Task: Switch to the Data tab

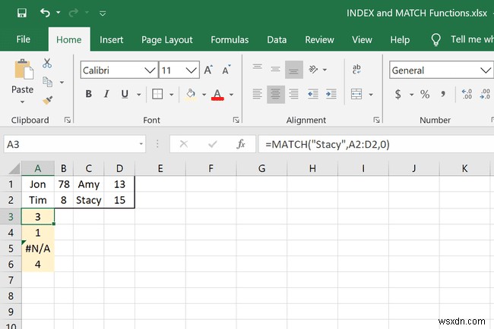Action: tap(277, 39)
